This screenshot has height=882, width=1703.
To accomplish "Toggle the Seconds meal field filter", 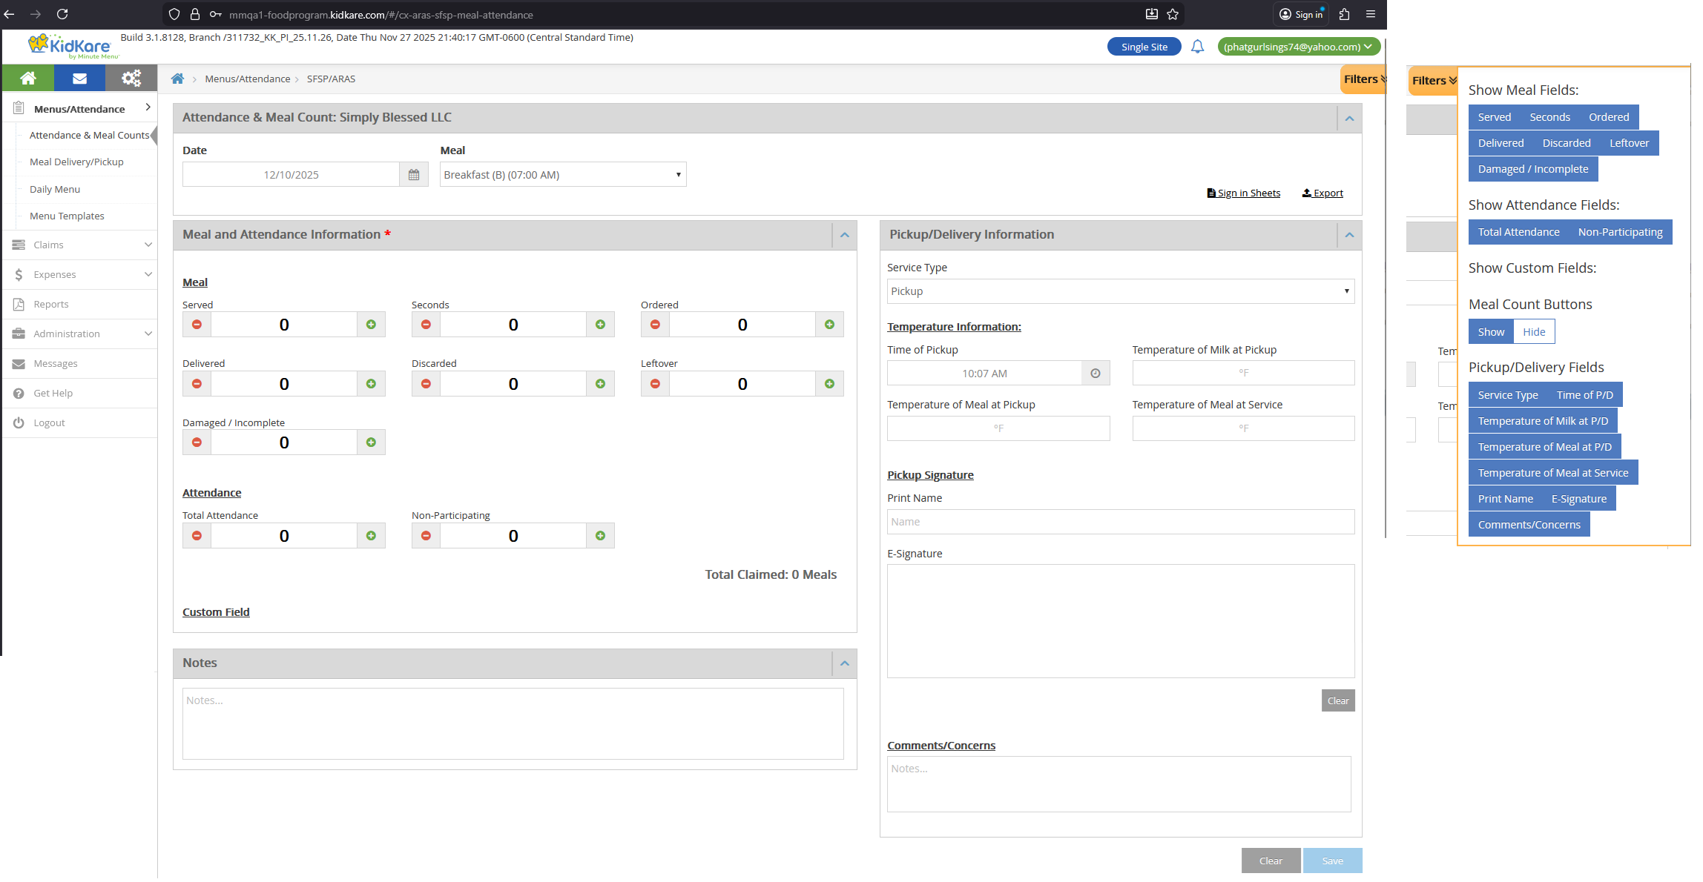I will pos(1549,117).
